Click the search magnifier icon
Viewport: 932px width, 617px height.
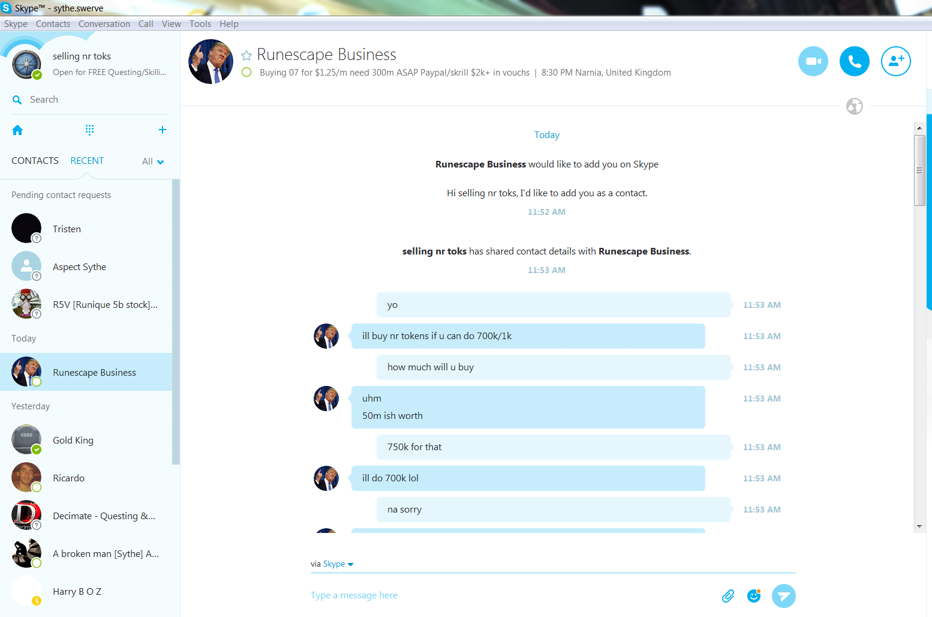click(17, 100)
